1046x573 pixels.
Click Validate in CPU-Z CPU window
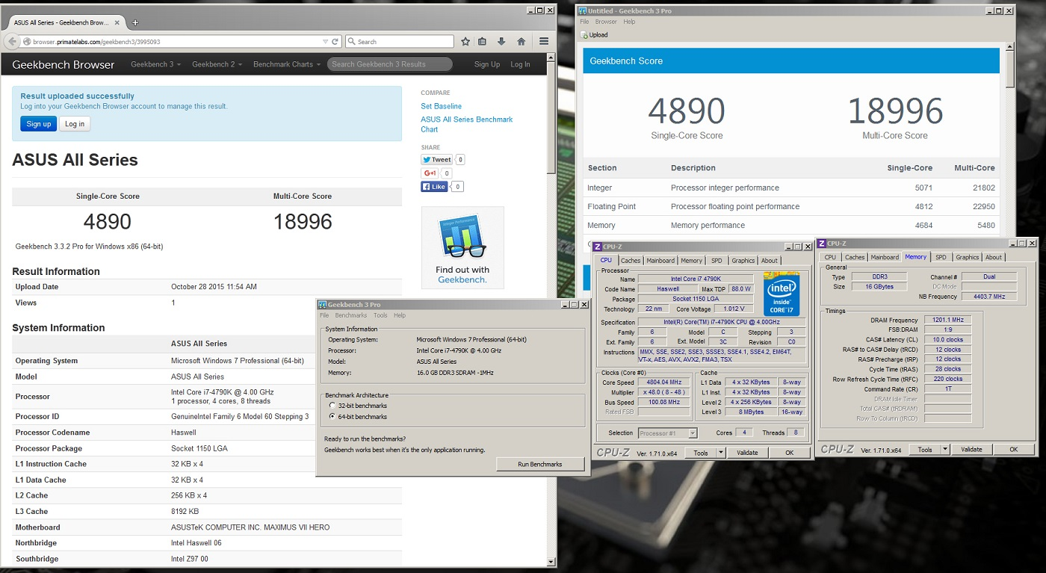click(x=747, y=453)
